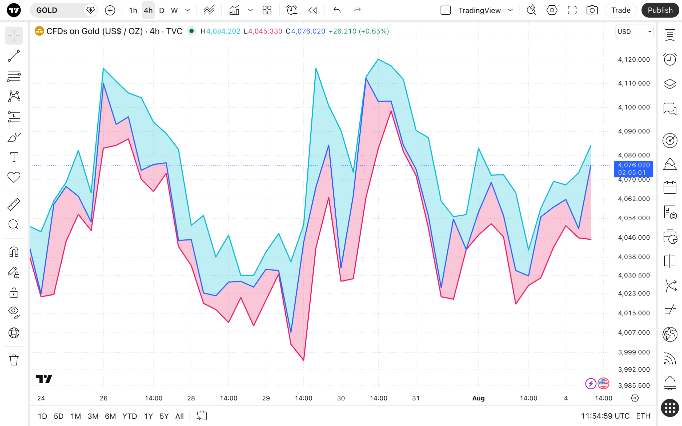This screenshot has width=682, height=426.
Task: Select the Fibonacci retracement tool
Action: coord(14,76)
